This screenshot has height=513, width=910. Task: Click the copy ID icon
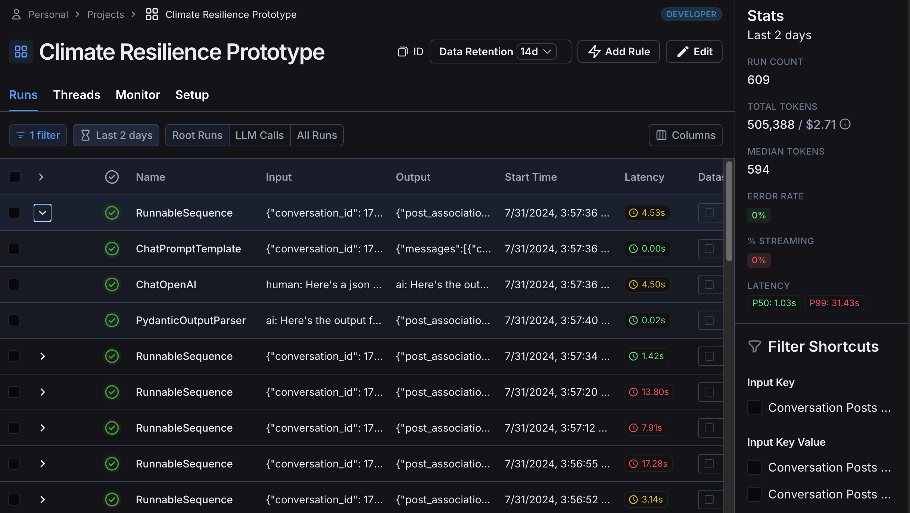tap(402, 52)
